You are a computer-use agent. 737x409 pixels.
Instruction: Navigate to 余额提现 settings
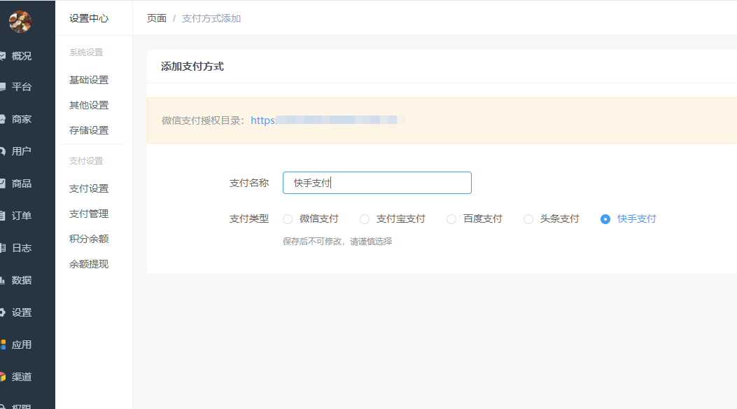pos(89,264)
